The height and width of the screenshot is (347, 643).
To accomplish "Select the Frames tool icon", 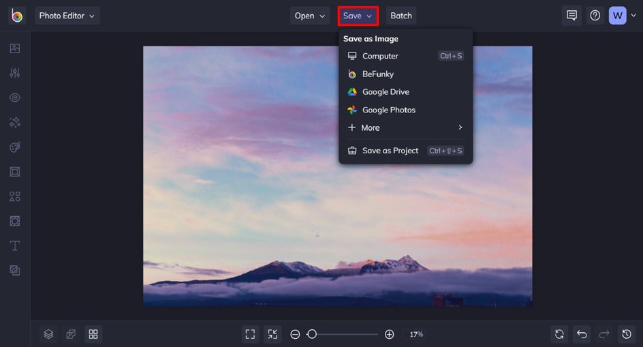I will click(x=15, y=172).
